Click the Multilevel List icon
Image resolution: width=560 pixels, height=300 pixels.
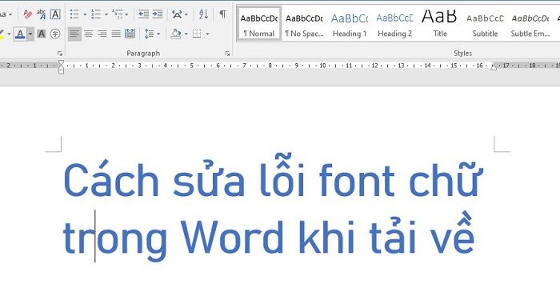(x=117, y=14)
